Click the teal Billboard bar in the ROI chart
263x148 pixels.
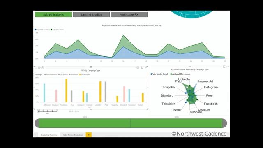click(x=44, y=93)
